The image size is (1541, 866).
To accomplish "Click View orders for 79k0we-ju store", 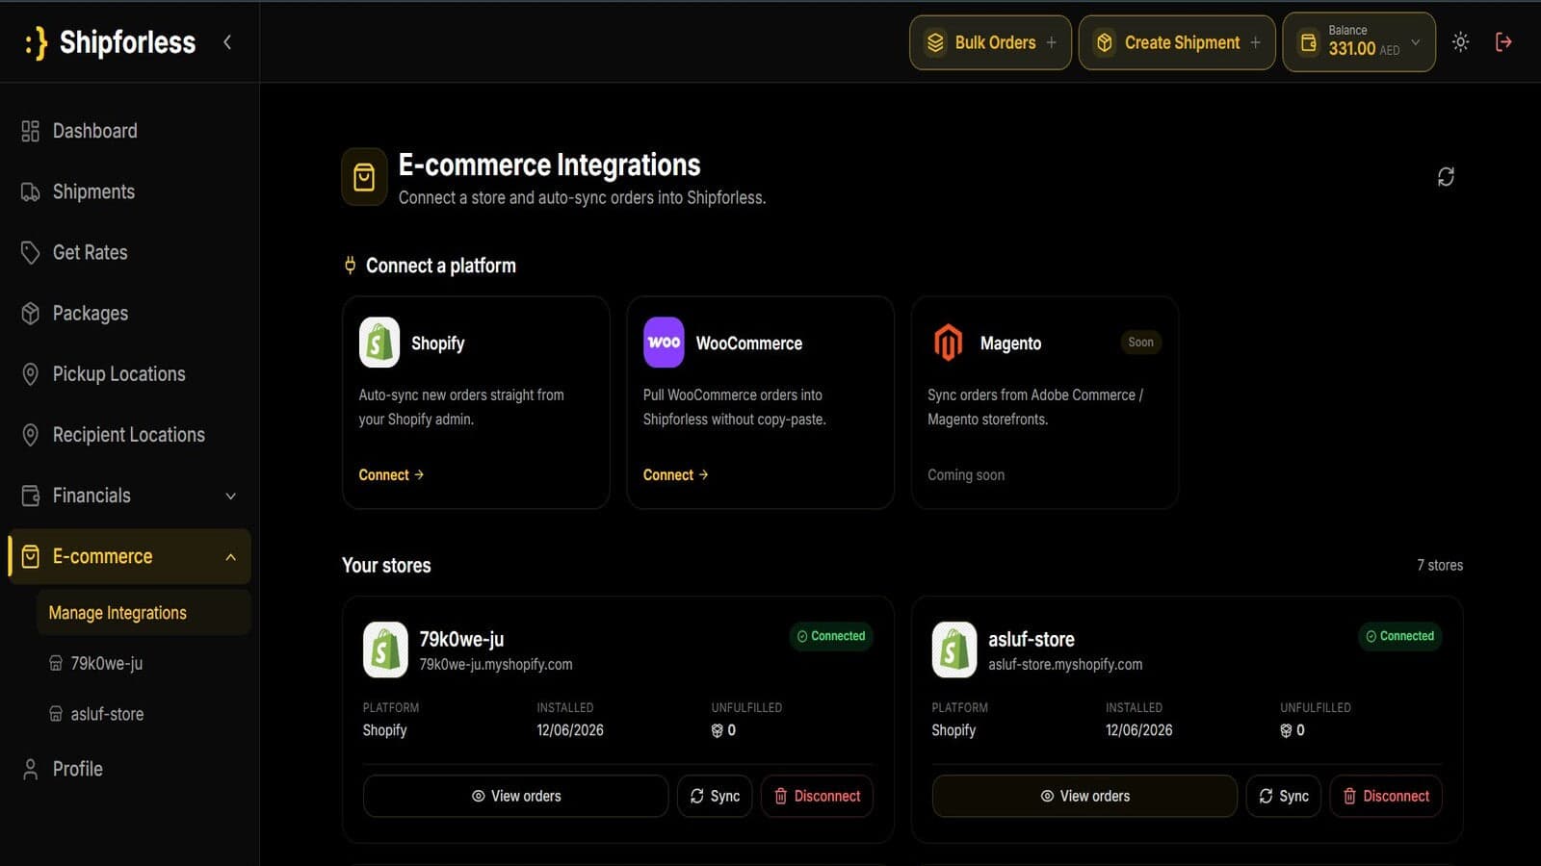I will [515, 796].
